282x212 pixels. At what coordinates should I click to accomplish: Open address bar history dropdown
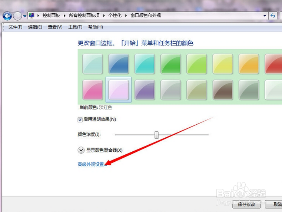[x=265, y=16]
